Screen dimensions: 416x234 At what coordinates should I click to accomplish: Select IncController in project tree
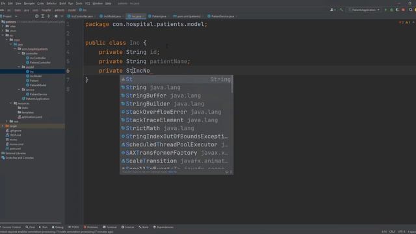pos(36,58)
